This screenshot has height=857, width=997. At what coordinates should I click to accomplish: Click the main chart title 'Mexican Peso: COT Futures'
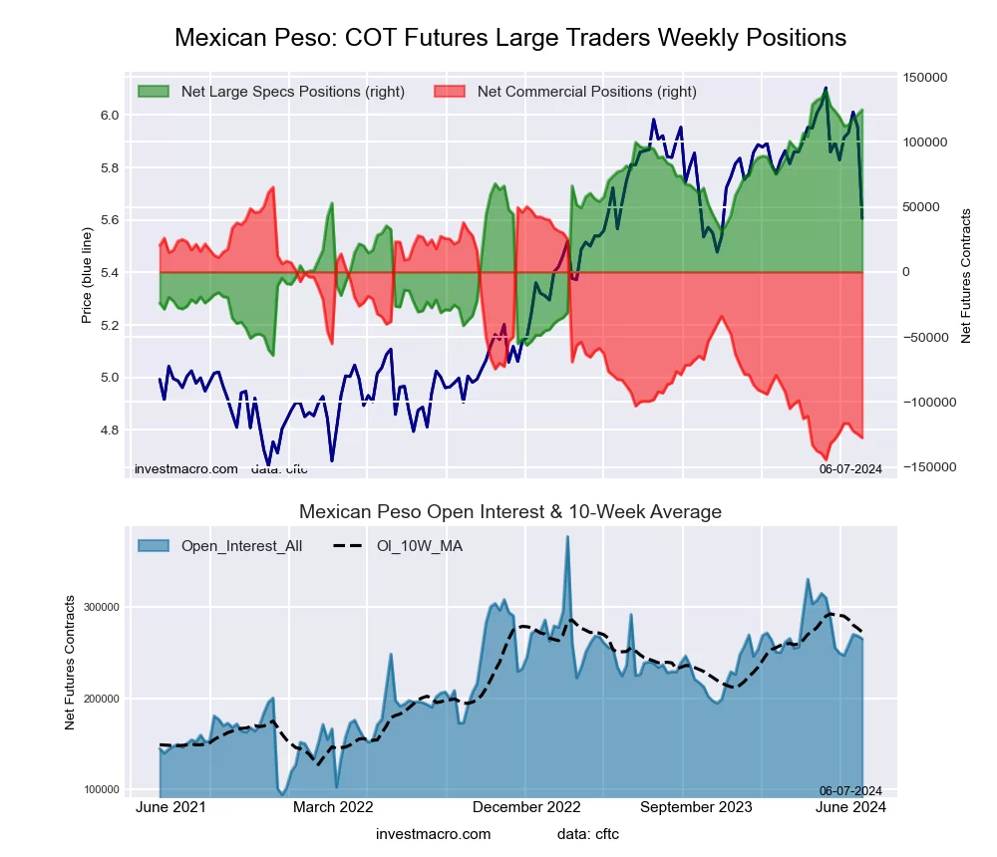tap(510, 38)
